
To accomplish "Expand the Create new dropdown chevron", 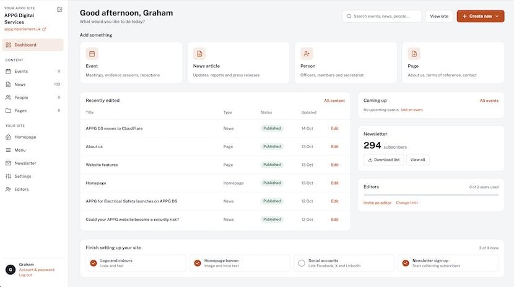I will click(497, 16).
